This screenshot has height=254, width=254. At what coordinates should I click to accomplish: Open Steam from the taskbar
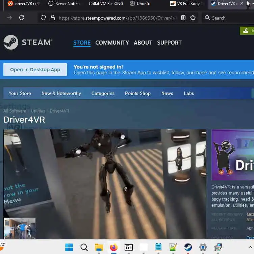(x=188, y=247)
